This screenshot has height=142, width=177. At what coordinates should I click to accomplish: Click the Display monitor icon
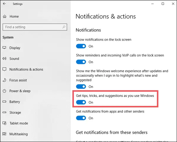pos(4,48)
